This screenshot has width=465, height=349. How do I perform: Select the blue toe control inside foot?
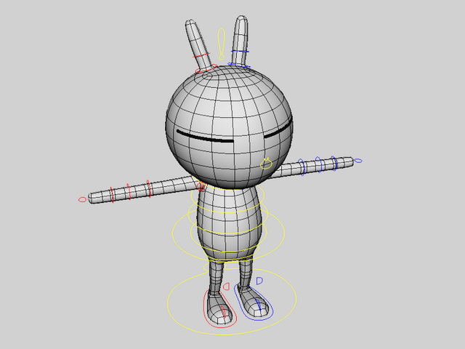pos(259,305)
